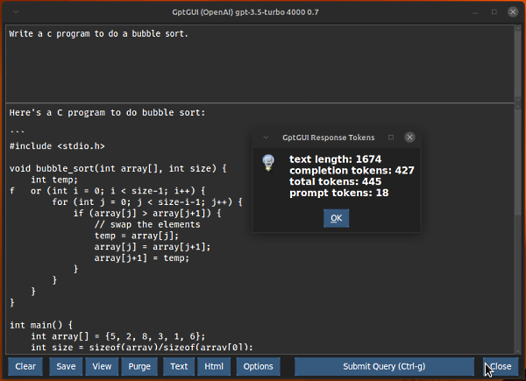526x381 pixels.
Task: Click the 'prompt tokens: 18' line
Action: click(338, 193)
